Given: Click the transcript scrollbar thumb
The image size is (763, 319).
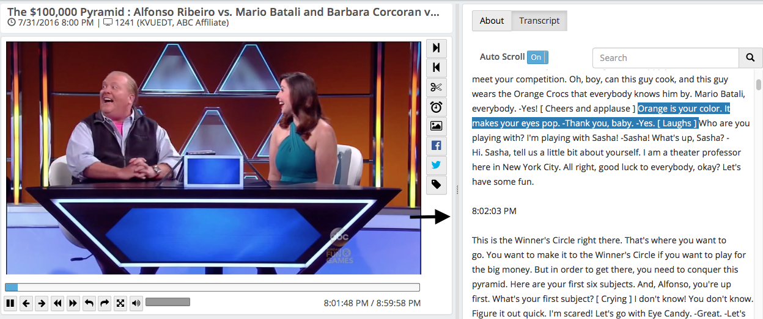Looking at the screenshot, I should (759, 84).
